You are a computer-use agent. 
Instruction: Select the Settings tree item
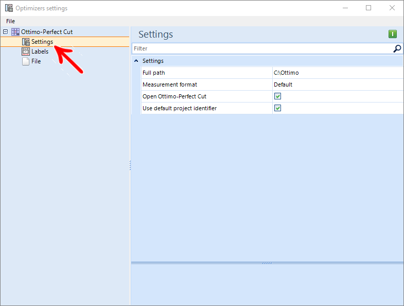click(42, 42)
